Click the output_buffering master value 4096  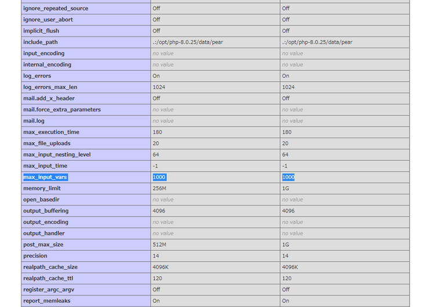point(288,211)
